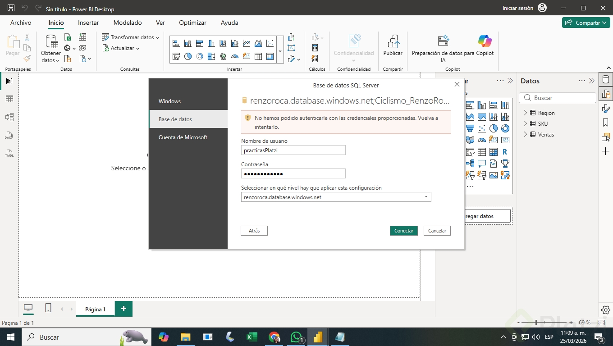
Task: Open the level selection dropdown renzoroca.database.windows.net
Action: [336, 197]
